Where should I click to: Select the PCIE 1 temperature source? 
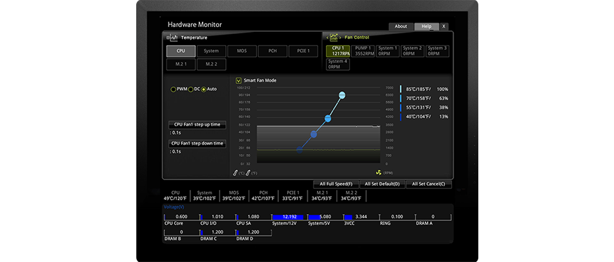(303, 51)
